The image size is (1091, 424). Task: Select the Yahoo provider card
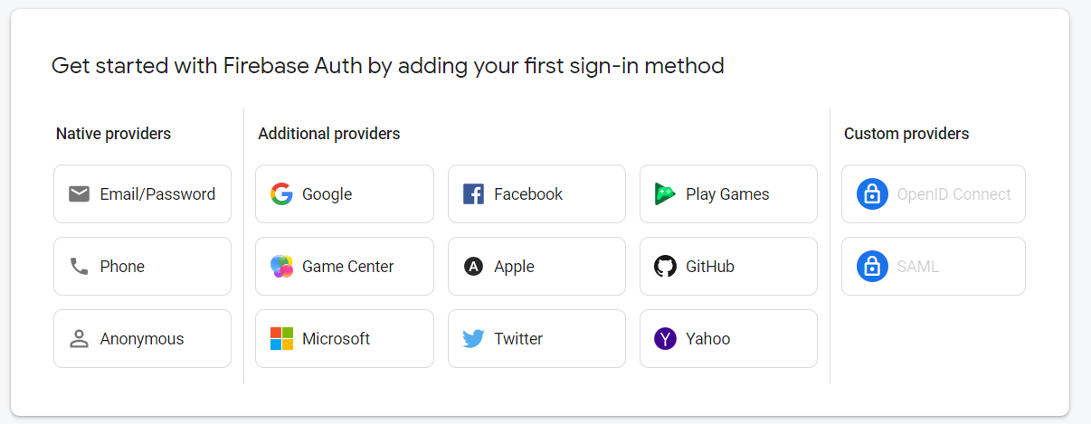coord(728,338)
